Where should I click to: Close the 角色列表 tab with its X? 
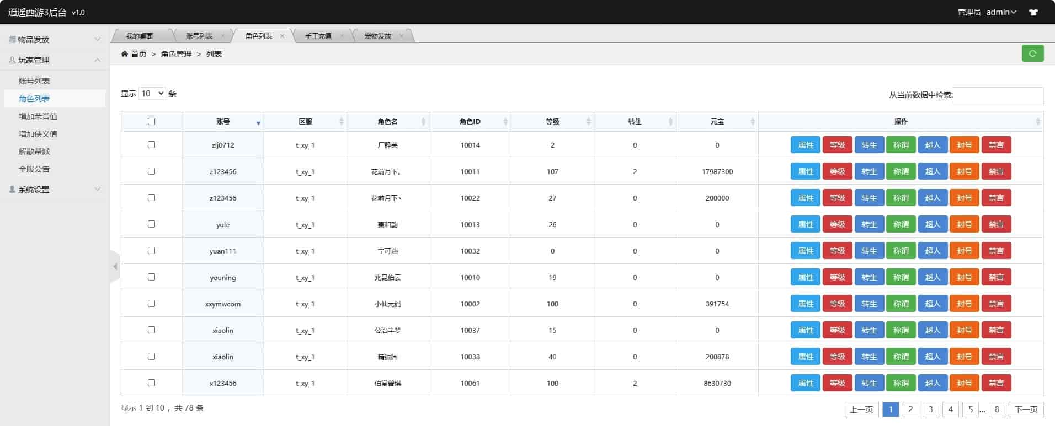(x=283, y=36)
